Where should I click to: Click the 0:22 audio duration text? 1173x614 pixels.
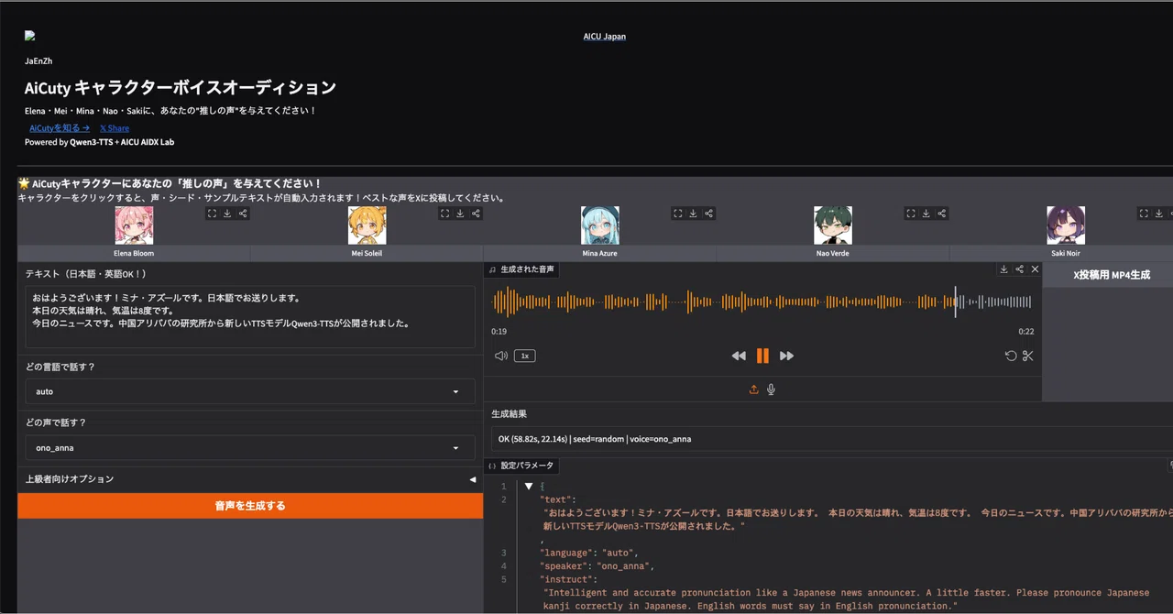(1026, 332)
